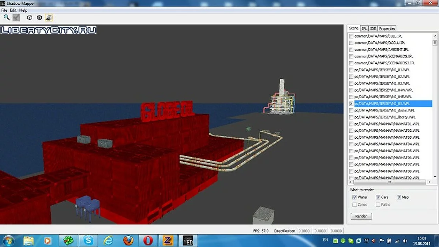Toggle the Water render checkbox
The image size is (439, 247).
pos(354,197)
